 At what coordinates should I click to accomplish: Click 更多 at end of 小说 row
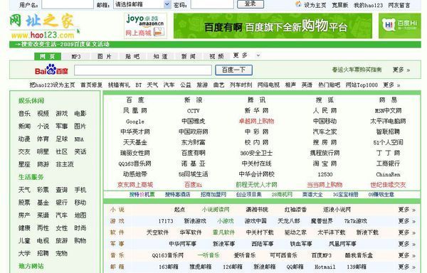click(x=407, y=210)
